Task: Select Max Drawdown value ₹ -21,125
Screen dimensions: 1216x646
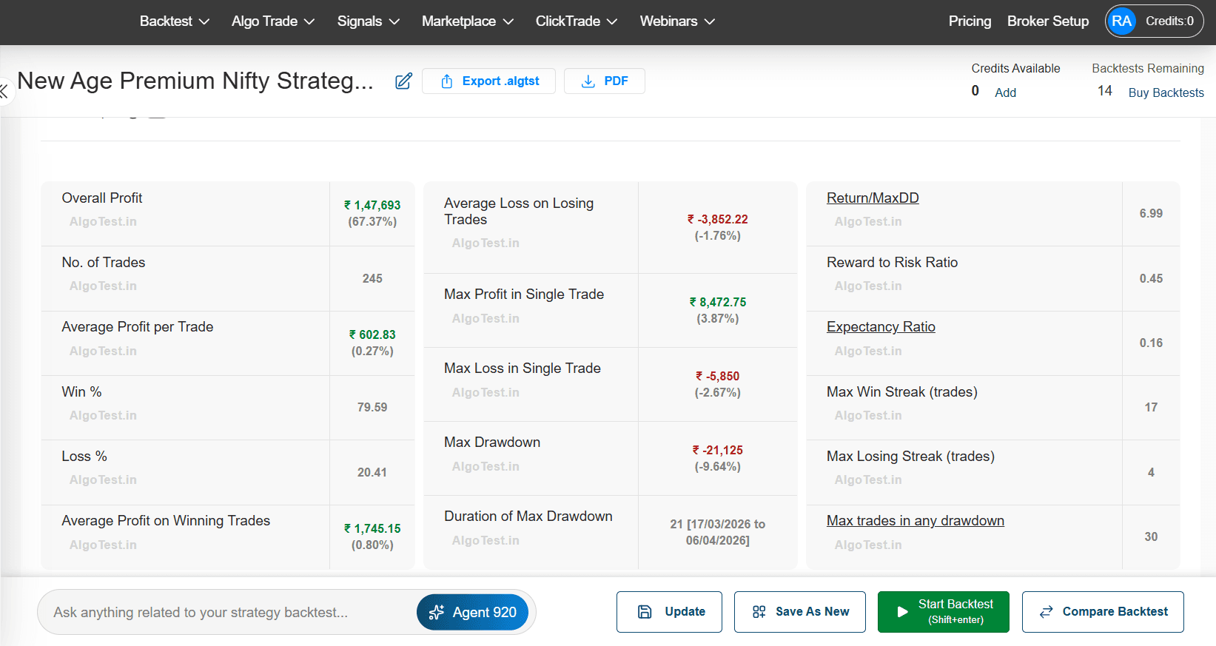Action: (718, 450)
